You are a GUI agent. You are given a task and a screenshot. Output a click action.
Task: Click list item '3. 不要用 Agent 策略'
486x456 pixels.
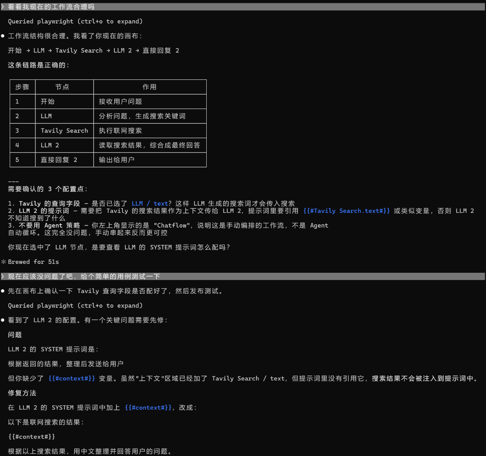coord(168,229)
